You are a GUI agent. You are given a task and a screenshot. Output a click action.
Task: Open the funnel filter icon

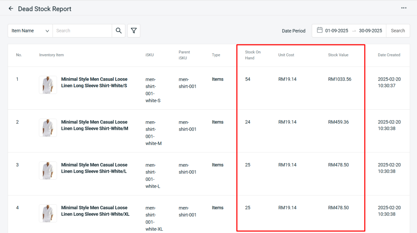click(x=134, y=31)
